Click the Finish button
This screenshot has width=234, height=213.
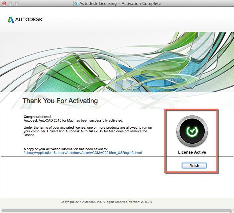[x=194, y=166]
